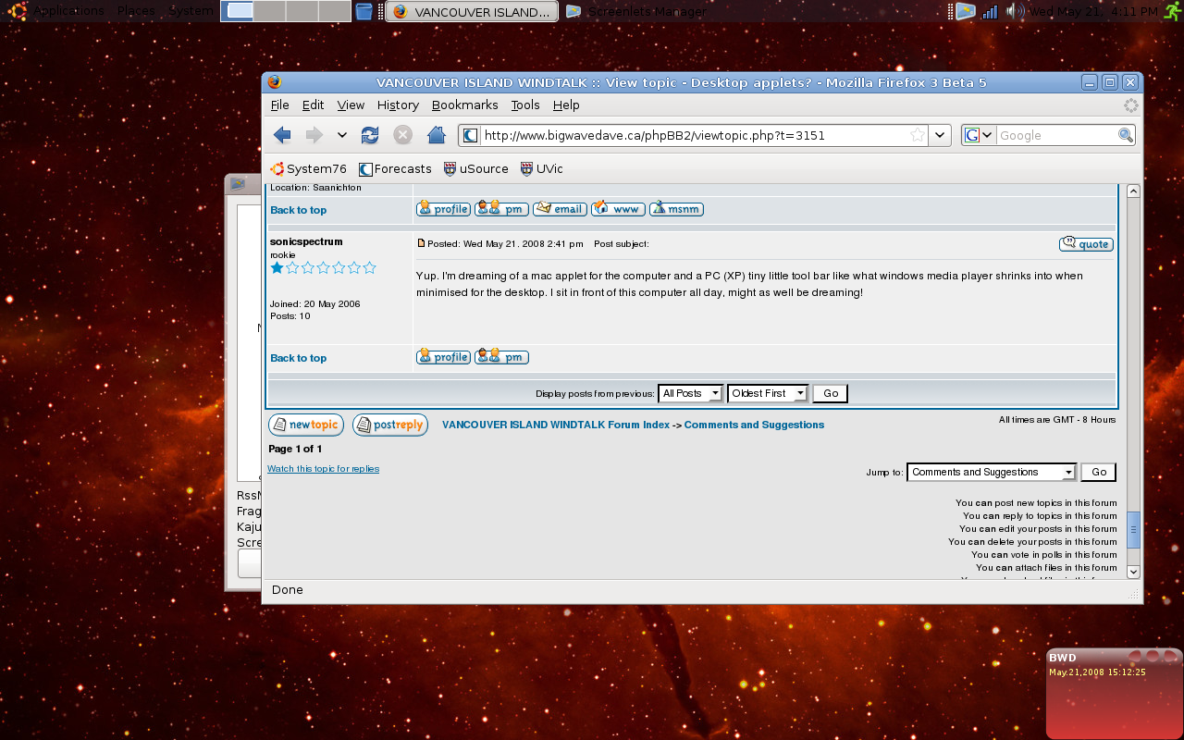Click the page vertical scrollbar thumb
Image resolution: width=1184 pixels, height=740 pixels.
coord(1133,530)
